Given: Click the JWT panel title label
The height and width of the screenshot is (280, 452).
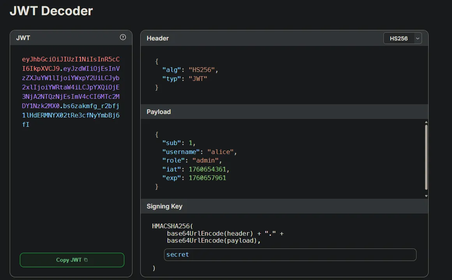Looking at the screenshot, I should click(x=23, y=38).
